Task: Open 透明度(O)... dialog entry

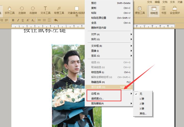Action: coord(109,98)
